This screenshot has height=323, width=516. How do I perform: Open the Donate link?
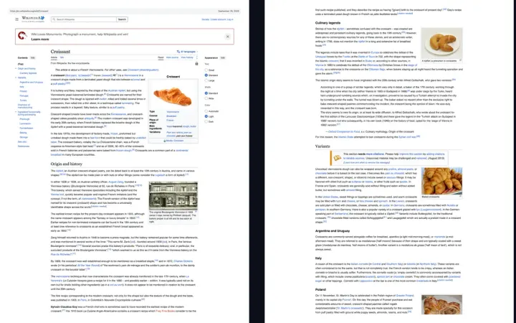tap(206, 19)
